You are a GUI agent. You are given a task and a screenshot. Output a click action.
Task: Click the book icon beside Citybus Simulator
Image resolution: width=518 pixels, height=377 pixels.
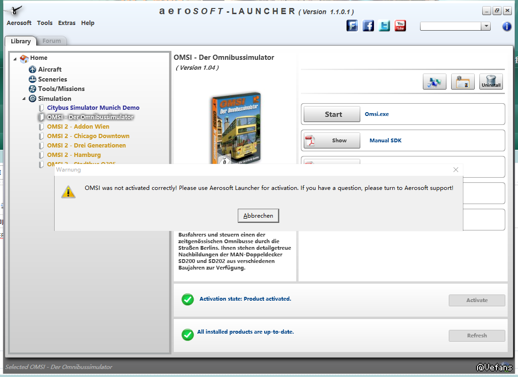coord(41,108)
